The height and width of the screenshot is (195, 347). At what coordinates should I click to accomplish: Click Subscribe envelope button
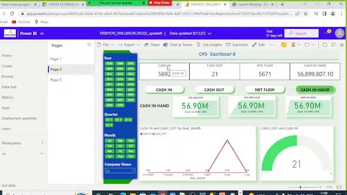pyautogui.click(x=237, y=45)
